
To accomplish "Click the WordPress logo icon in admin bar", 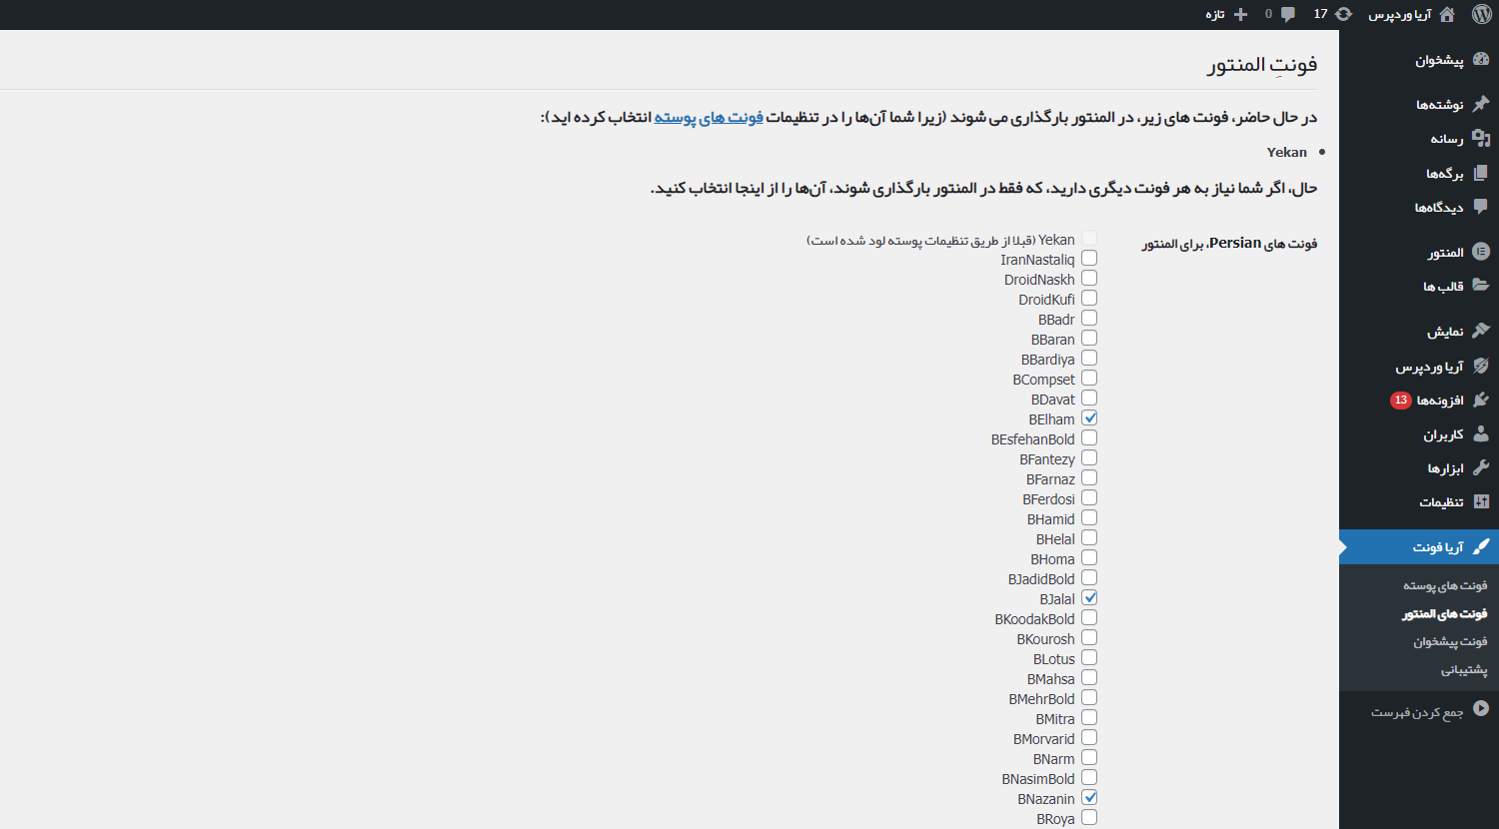I will point(1481,14).
